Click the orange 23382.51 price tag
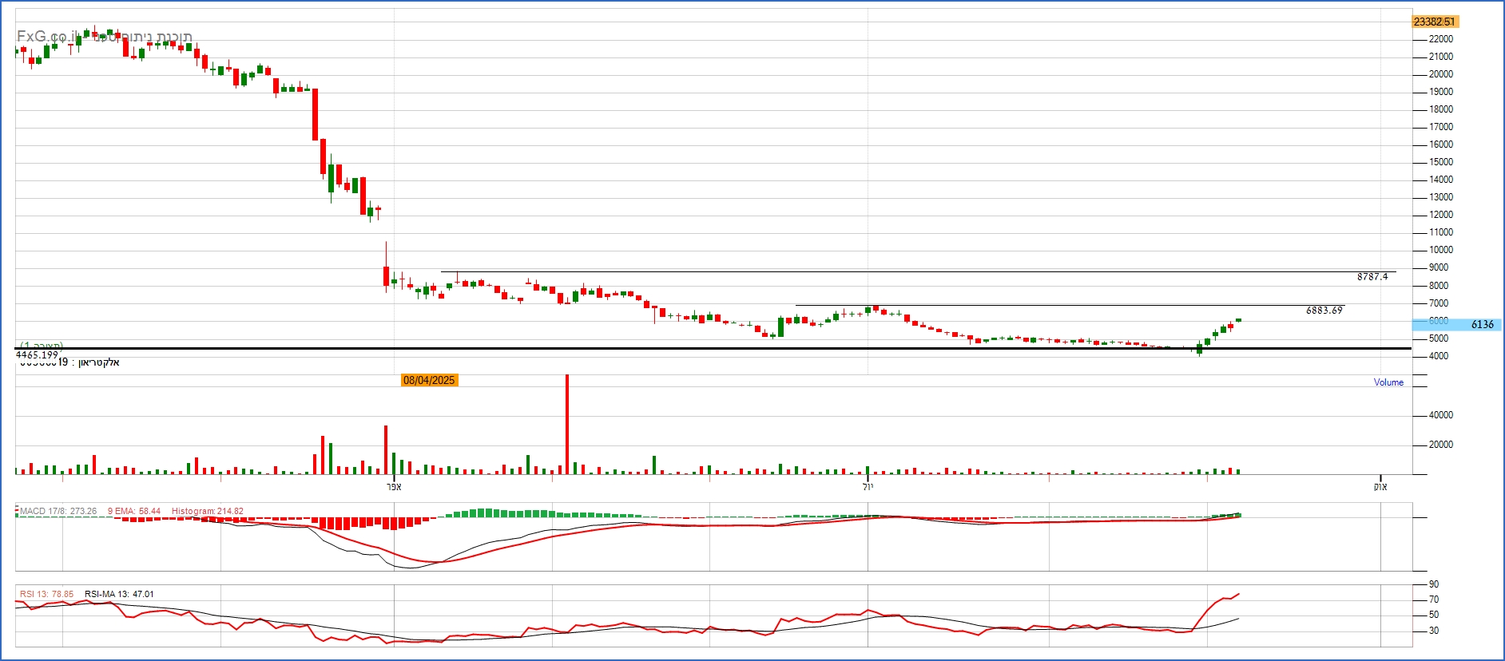 point(1434,22)
